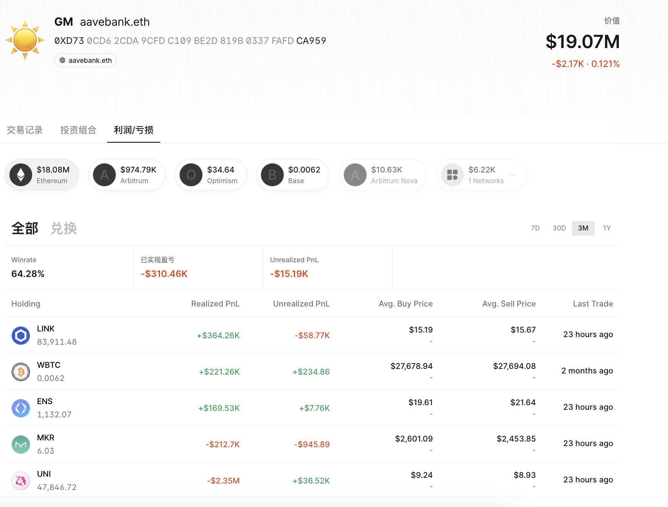Click the sun avatar profile icon
This screenshot has width=668, height=507.
pos(25,40)
